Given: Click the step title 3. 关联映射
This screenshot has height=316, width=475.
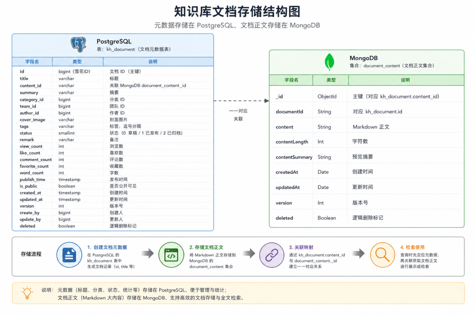Looking at the screenshot, I should click(301, 248).
